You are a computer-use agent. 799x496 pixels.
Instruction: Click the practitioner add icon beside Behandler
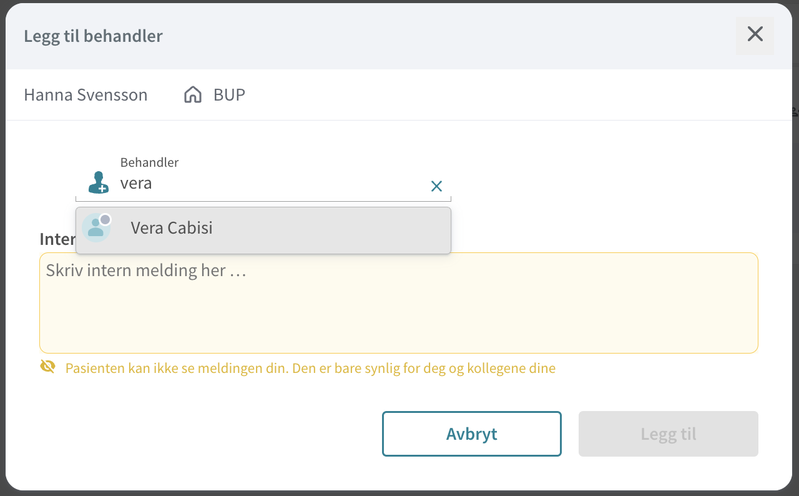click(99, 182)
